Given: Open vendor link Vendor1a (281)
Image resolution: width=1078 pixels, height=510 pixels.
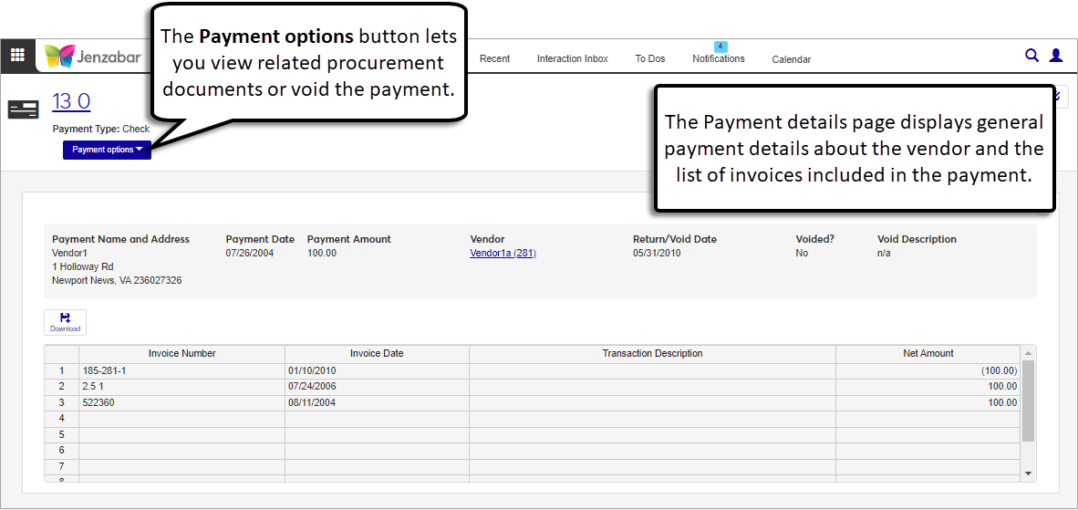Looking at the screenshot, I should (x=503, y=253).
